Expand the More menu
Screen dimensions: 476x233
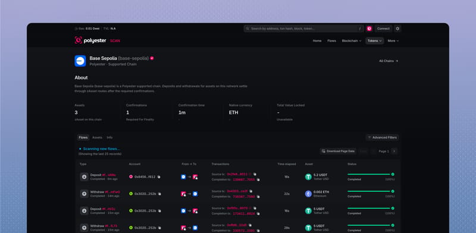click(x=393, y=40)
